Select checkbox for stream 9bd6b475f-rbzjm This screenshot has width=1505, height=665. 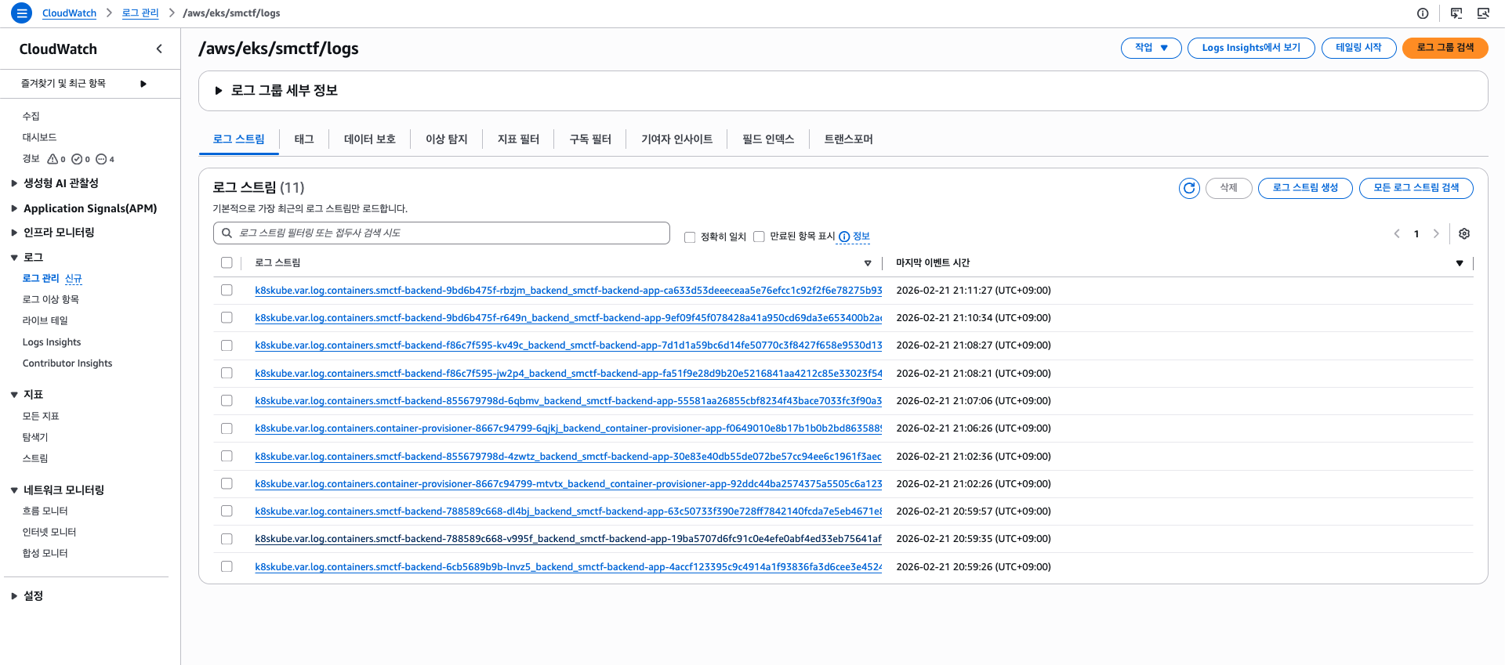tap(227, 290)
